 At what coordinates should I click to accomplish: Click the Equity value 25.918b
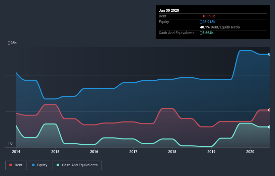click(x=208, y=22)
